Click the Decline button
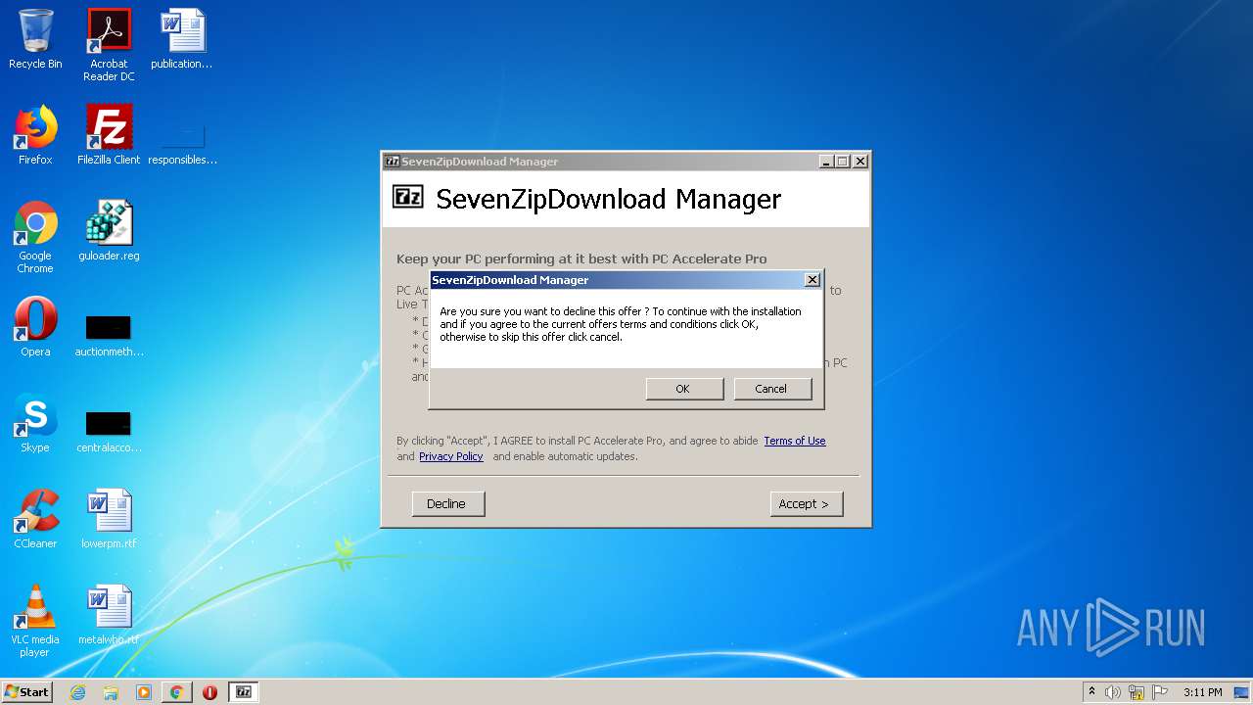Screen dimensions: 1253x705 447,503
